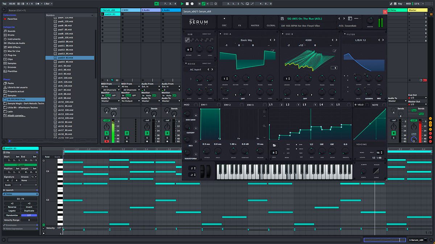
Task: Open the LFO shape folder icon in Serum
Action: (x=275, y=145)
